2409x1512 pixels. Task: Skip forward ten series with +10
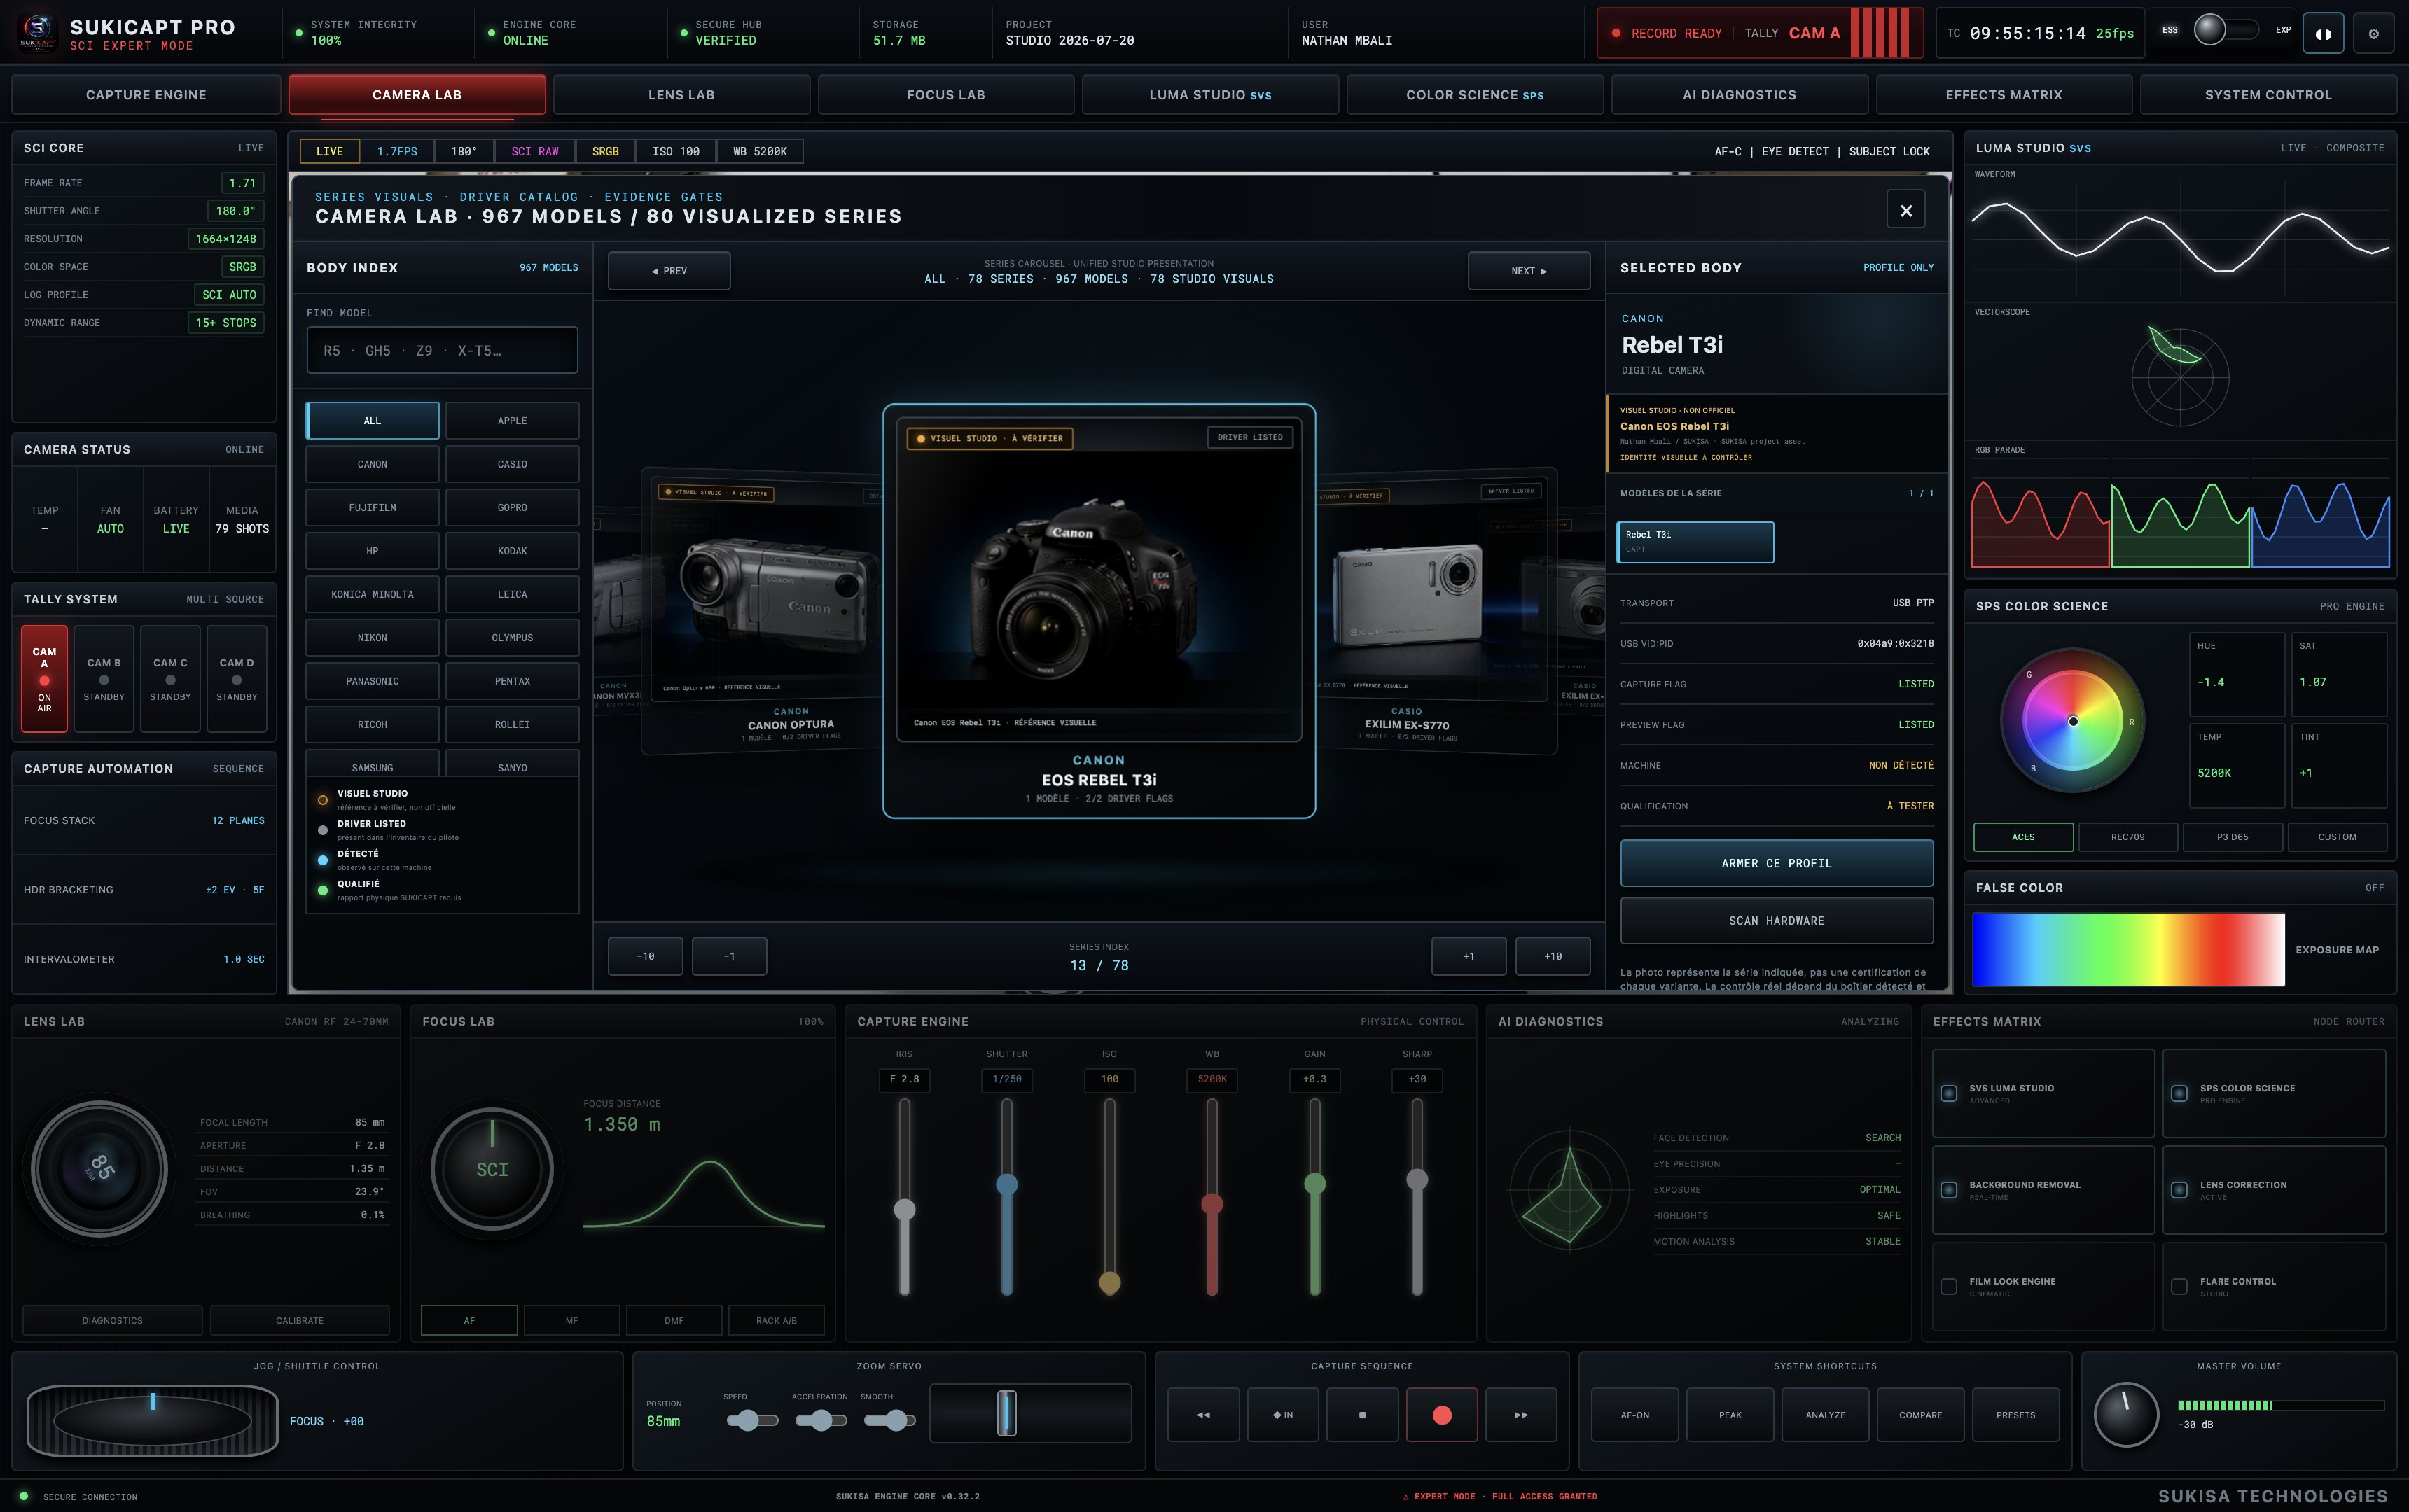pyautogui.click(x=1553, y=956)
